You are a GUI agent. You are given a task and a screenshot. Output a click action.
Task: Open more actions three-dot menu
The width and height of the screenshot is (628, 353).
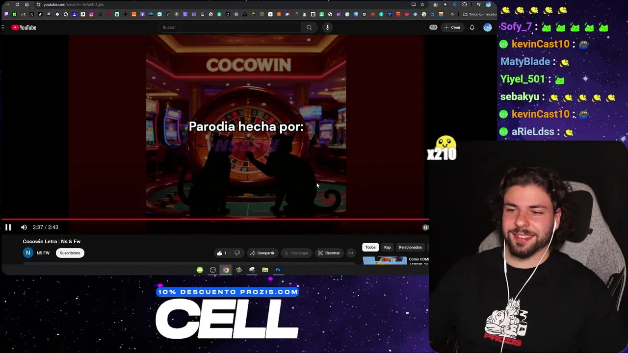tap(351, 253)
